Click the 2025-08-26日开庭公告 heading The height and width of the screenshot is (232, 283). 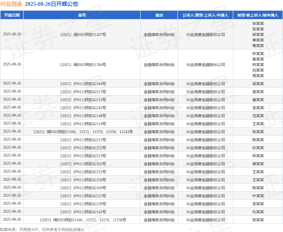(x=51, y=4)
